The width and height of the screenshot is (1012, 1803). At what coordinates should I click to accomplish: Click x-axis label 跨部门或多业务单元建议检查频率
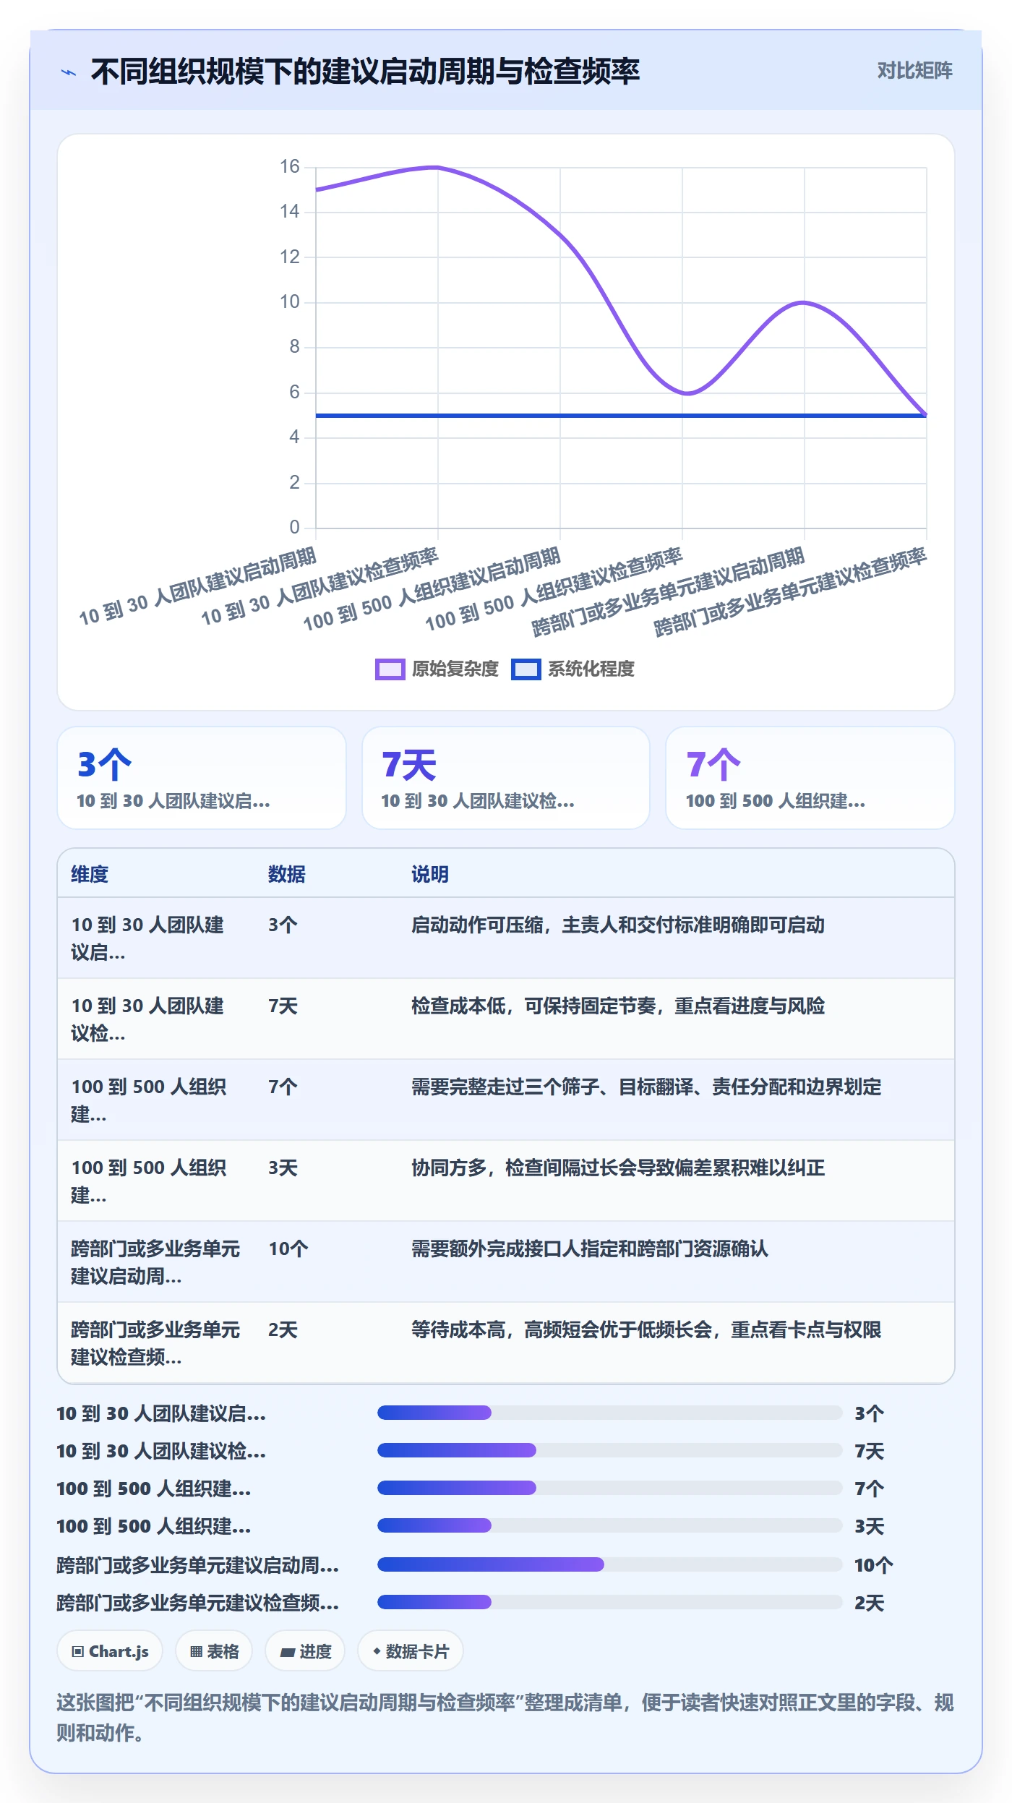pyautogui.click(x=790, y=593)
